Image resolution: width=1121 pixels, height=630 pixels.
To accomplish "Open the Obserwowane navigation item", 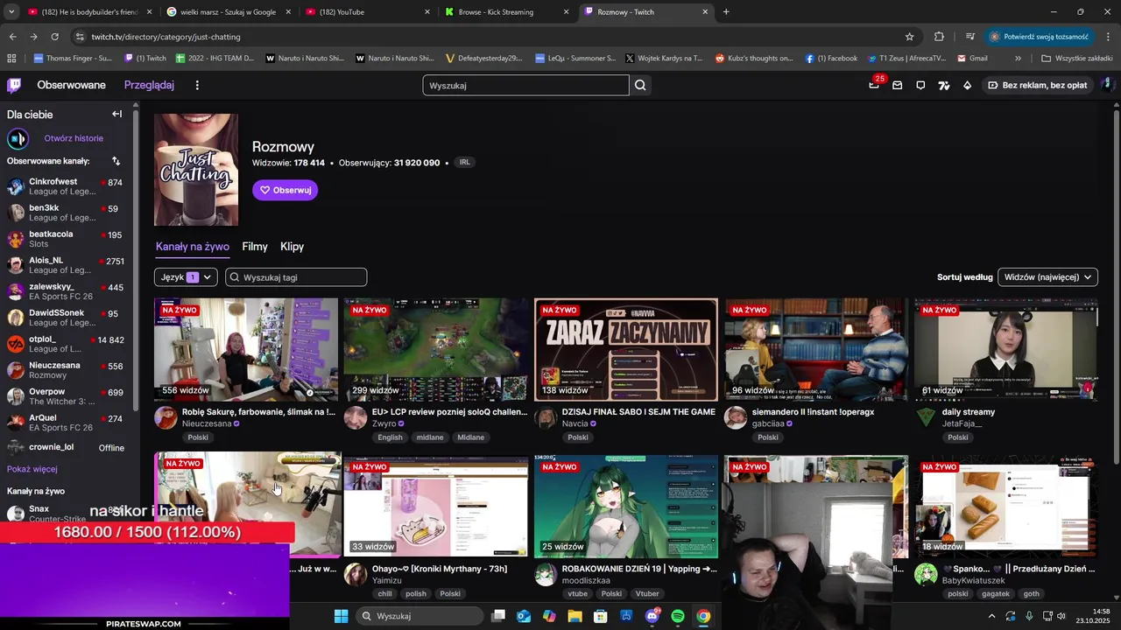I will pos(71,85).
